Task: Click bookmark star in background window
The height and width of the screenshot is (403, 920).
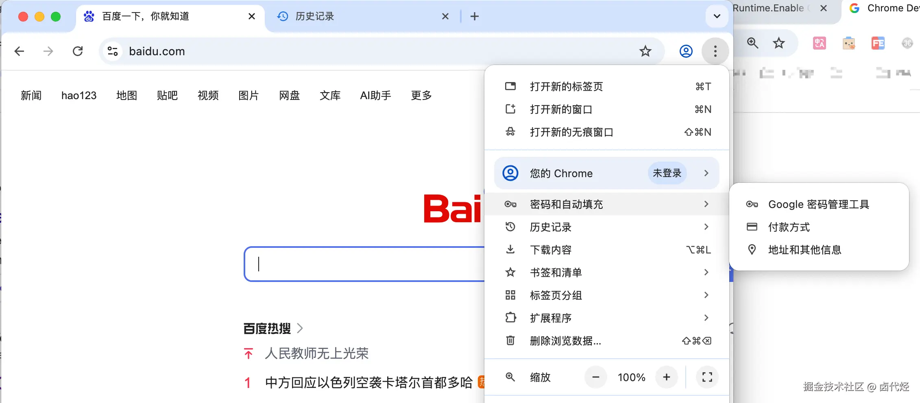Action: coord(779,43)
